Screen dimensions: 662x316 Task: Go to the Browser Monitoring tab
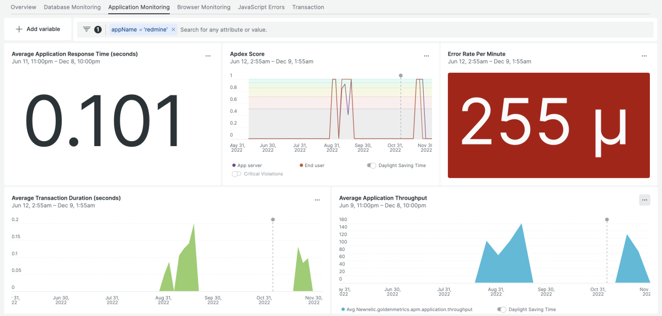coord(204,7)
